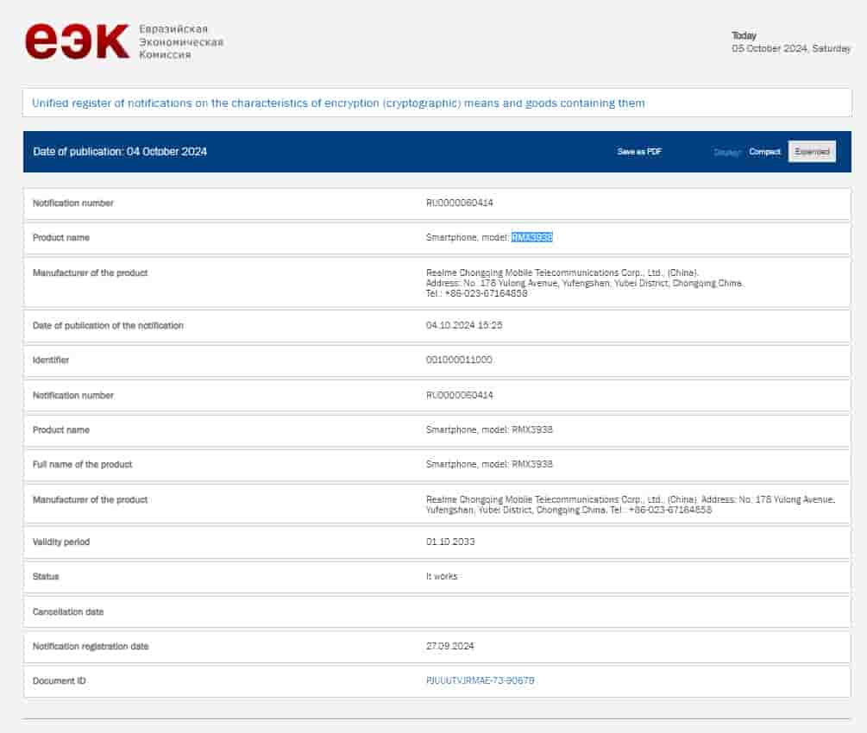Screen dimensions: 867x733
Task: Click the Notification registration date 27.09.2024
Action: point(450,646)
